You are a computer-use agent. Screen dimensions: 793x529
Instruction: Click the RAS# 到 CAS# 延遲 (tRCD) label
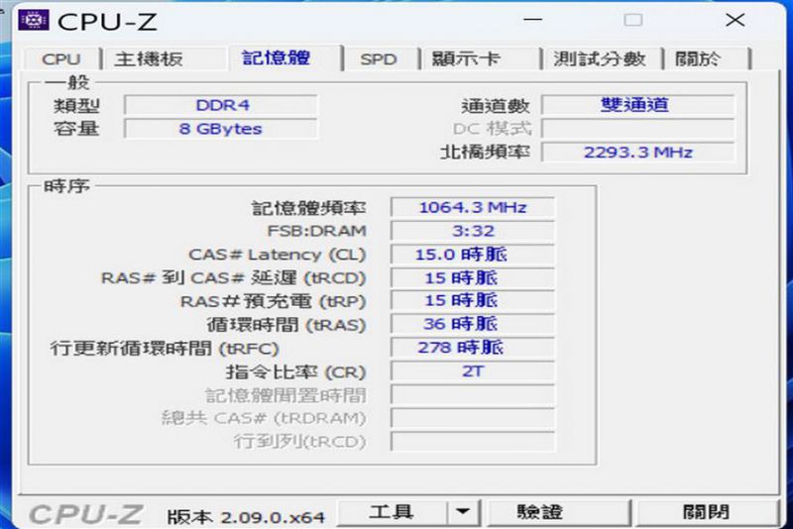(x=234, y=278)
